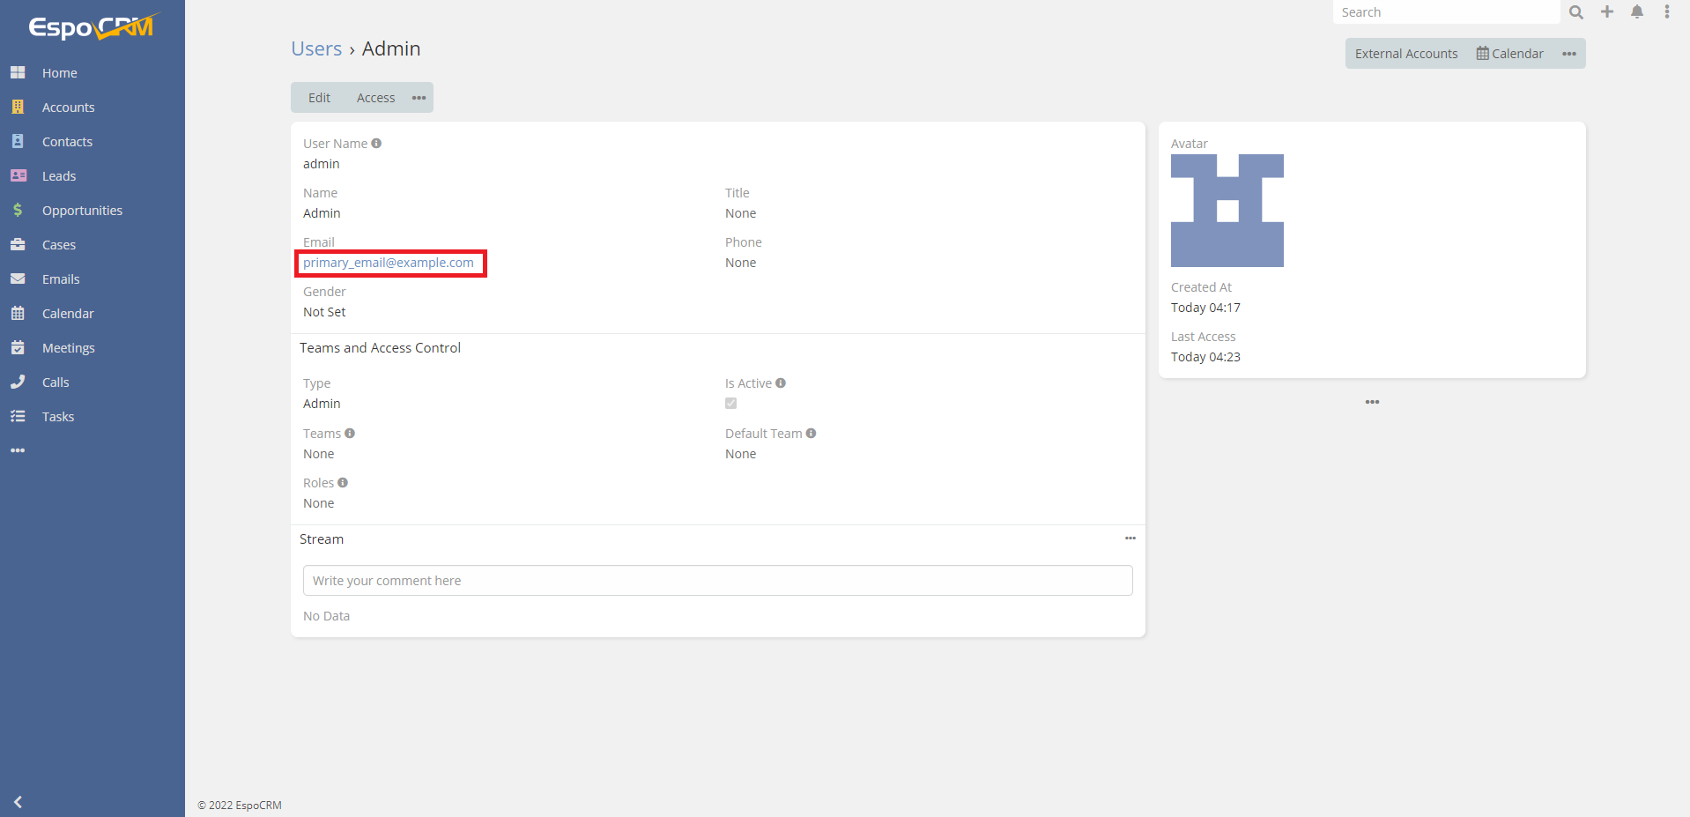Click the search magnifier icon

tap(1575, 12)
